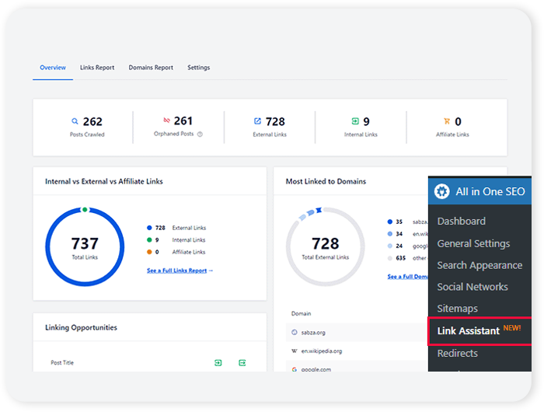Screen dimensions: 544x412
Task: Go to the Settings tab
Action: click(x=199, y=68)
